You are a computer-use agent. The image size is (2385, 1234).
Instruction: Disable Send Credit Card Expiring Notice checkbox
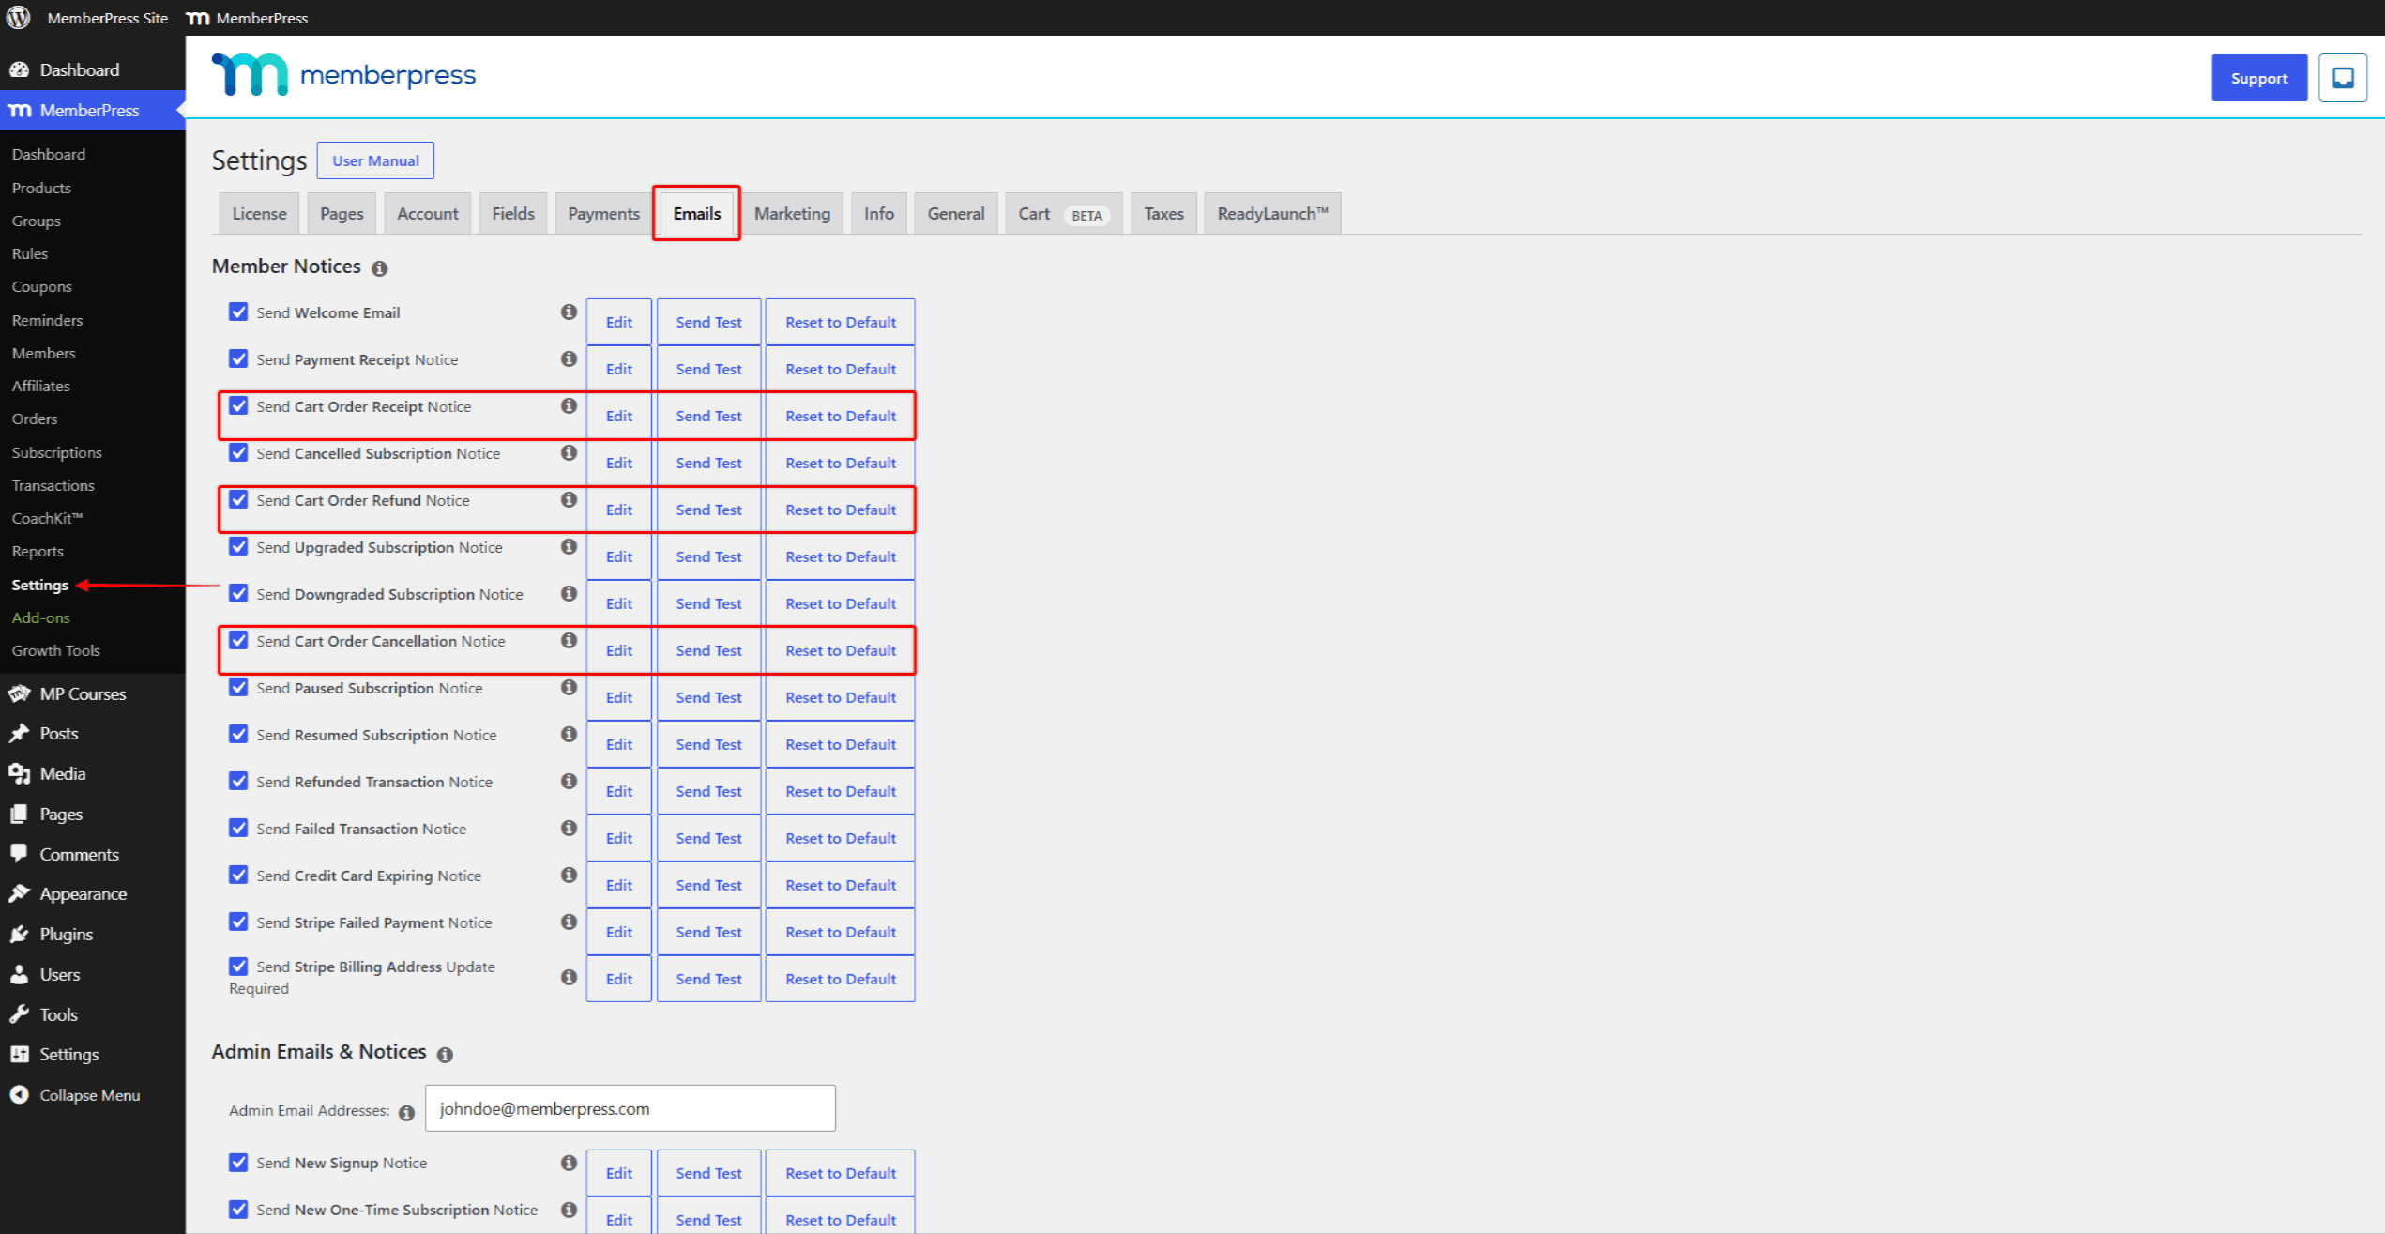pos(238,876)
